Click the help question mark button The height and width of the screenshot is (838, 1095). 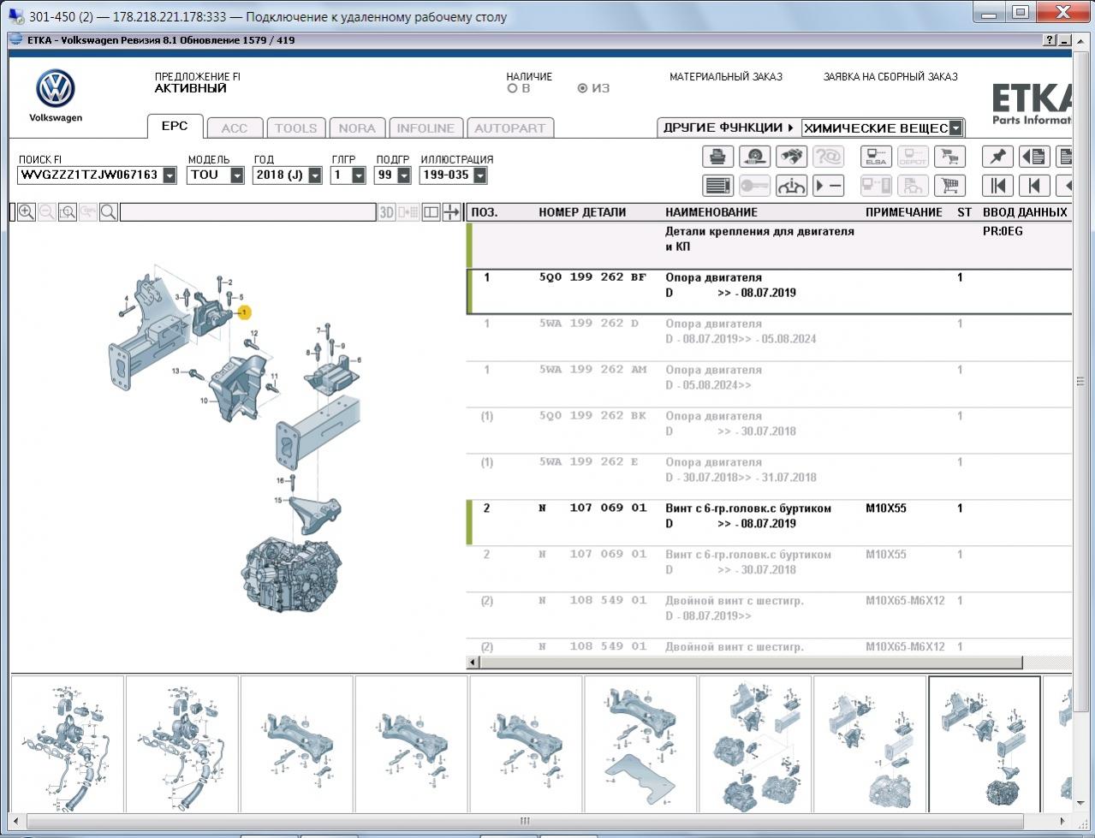1050,40
